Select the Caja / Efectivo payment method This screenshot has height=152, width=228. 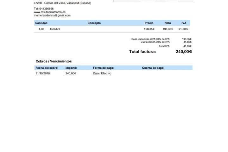102,73
